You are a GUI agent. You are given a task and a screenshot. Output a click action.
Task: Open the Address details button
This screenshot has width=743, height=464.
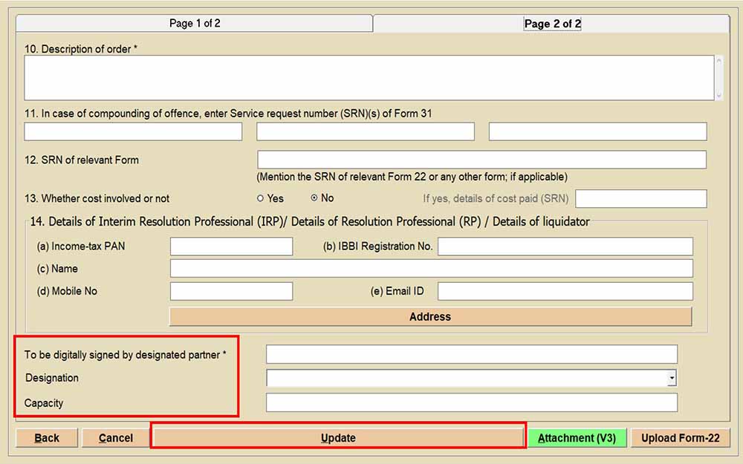pos(430,317)
